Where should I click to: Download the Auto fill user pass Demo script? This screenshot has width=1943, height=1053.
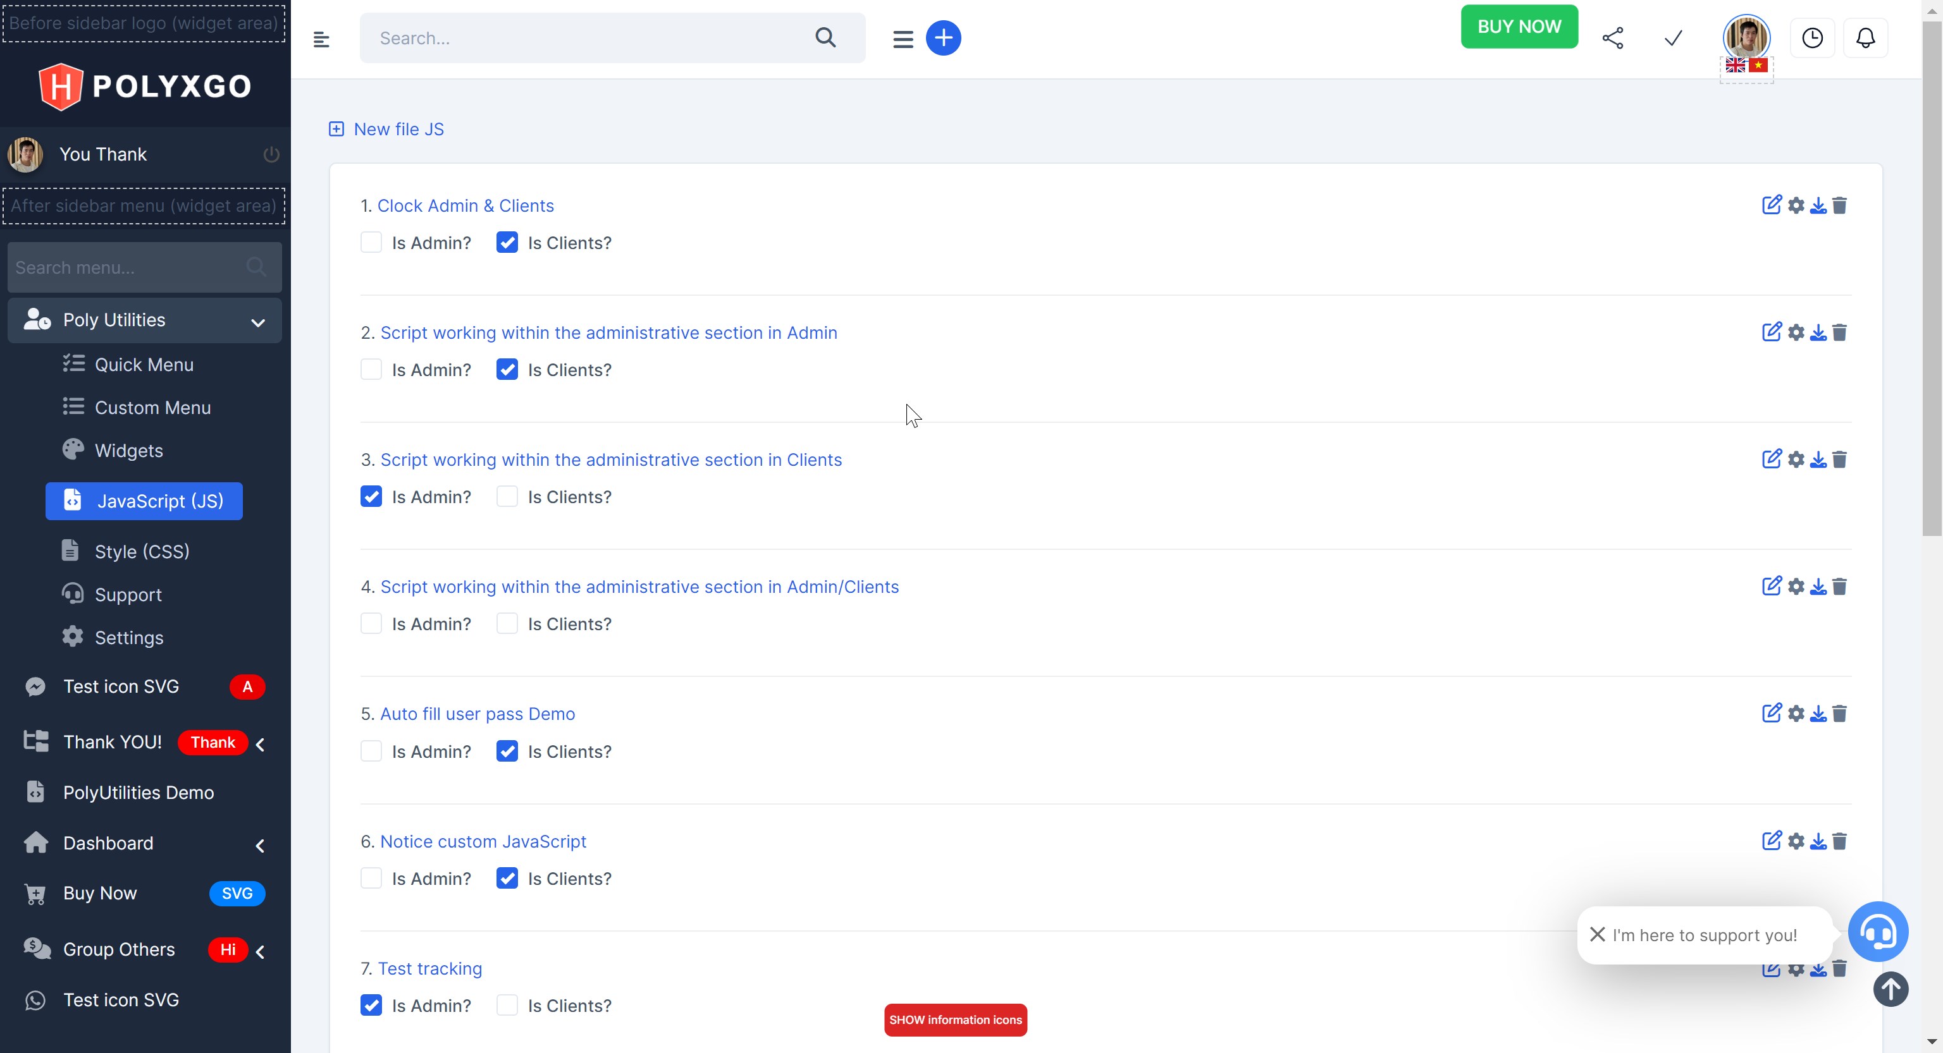(1818, 714)
